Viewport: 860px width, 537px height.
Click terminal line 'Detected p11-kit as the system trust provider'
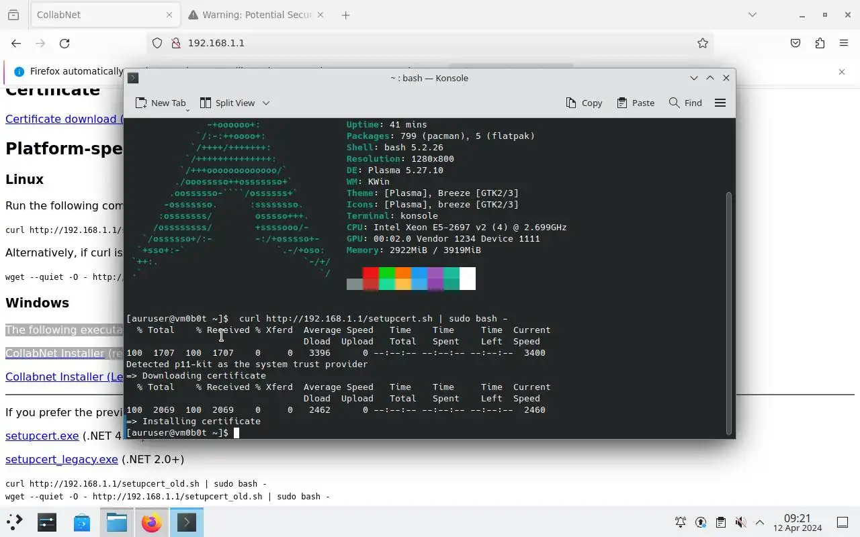click(247, 364)
